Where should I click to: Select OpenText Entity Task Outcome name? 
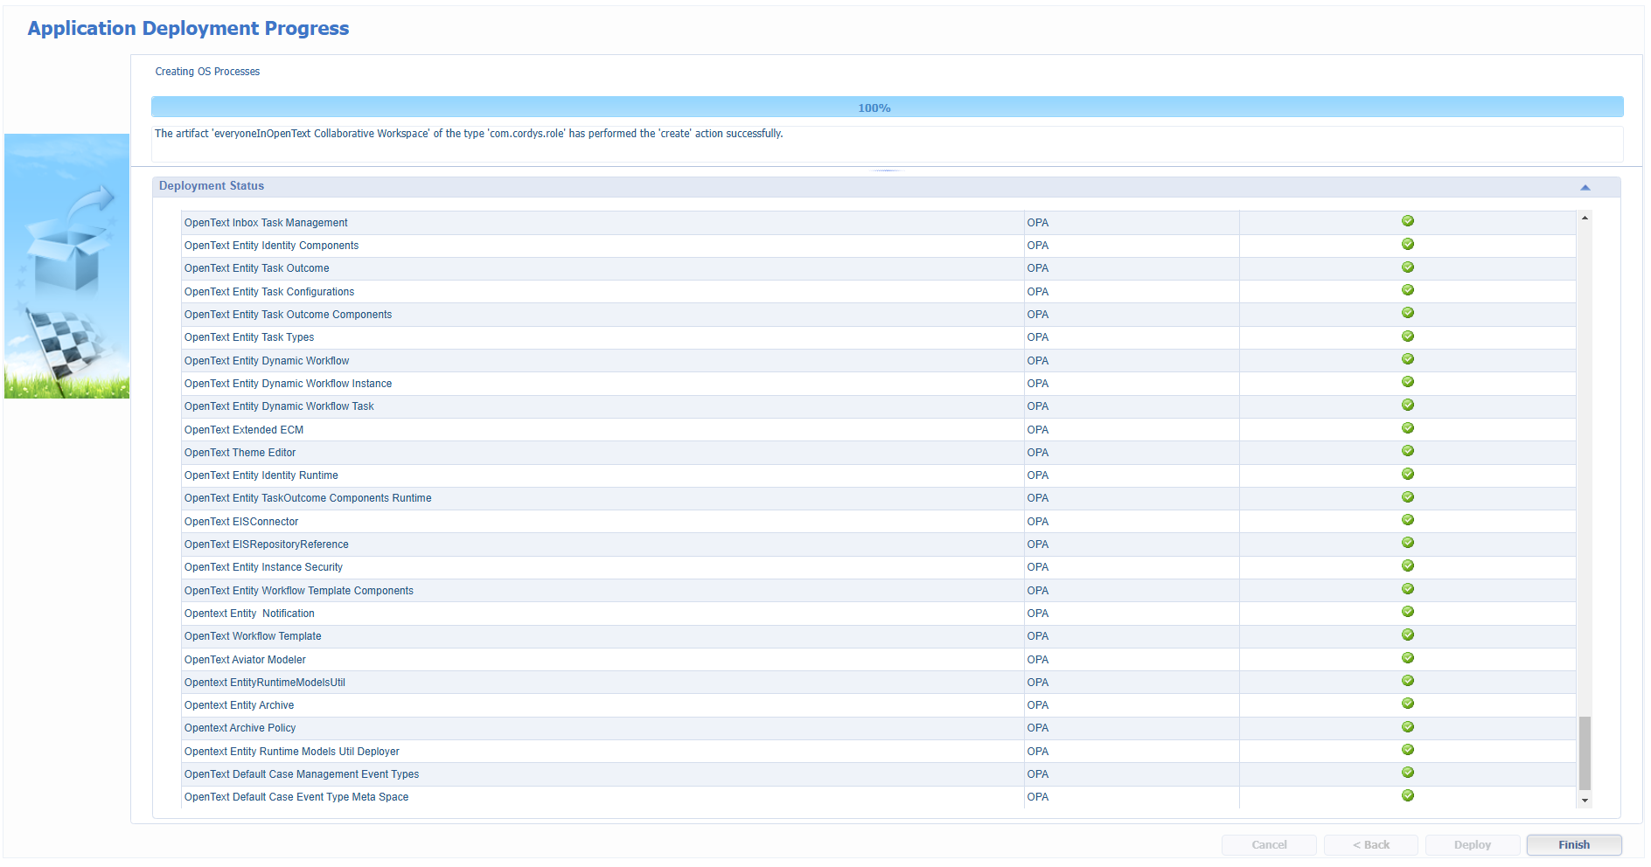pyautogui.click(x=257, y=268)
